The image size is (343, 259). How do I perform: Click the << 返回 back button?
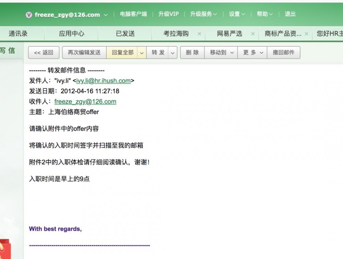(x=44, y=52)
